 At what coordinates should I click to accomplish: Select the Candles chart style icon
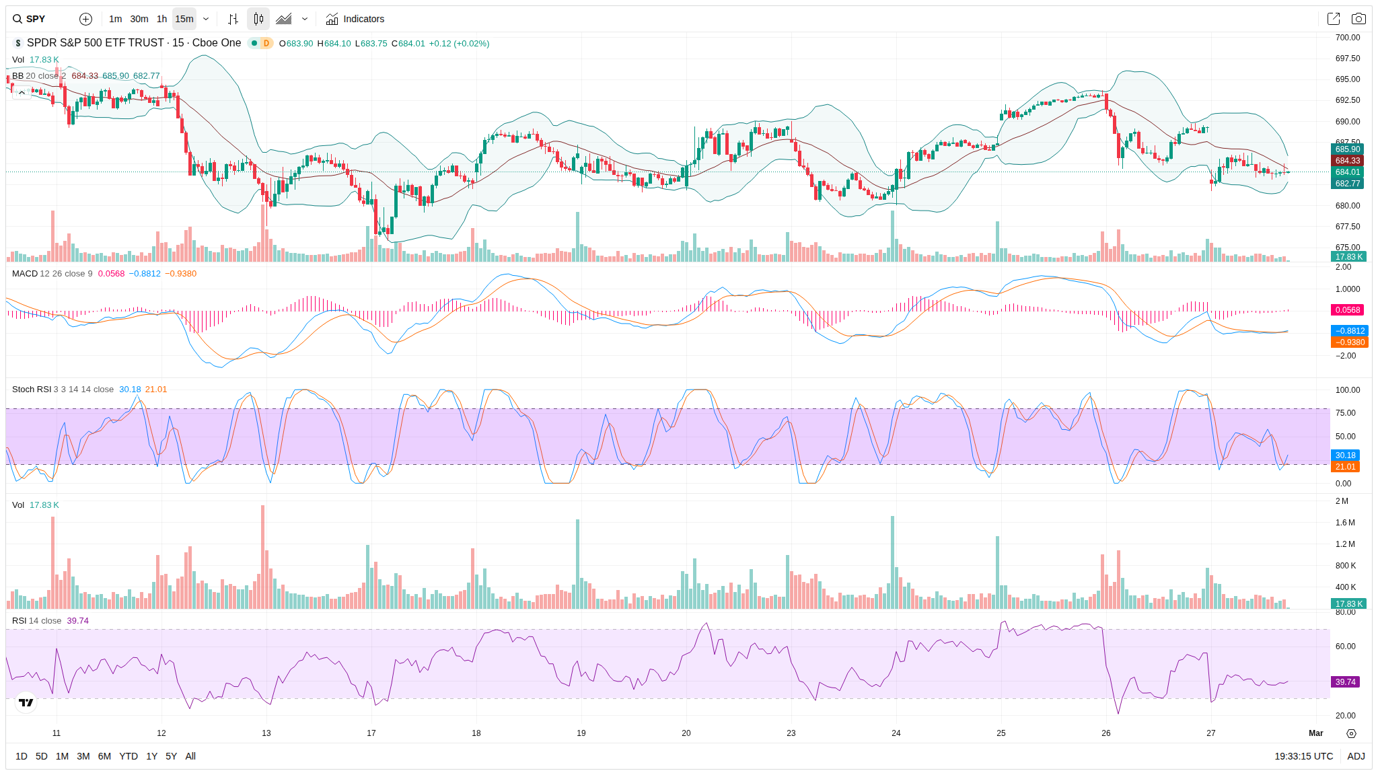pyautogui.click(x=258, y=19)
